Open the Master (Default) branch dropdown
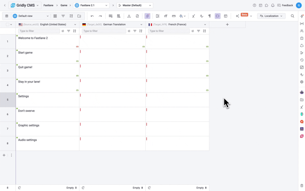This screenshot has height=191, width=305. pyautogui.click(x=135, y=5)
